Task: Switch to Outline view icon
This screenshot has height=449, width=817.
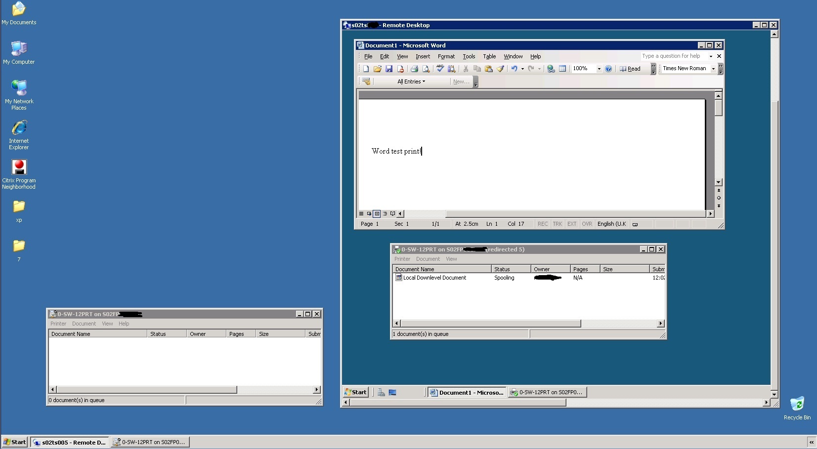Action: [x=385, y=214]
